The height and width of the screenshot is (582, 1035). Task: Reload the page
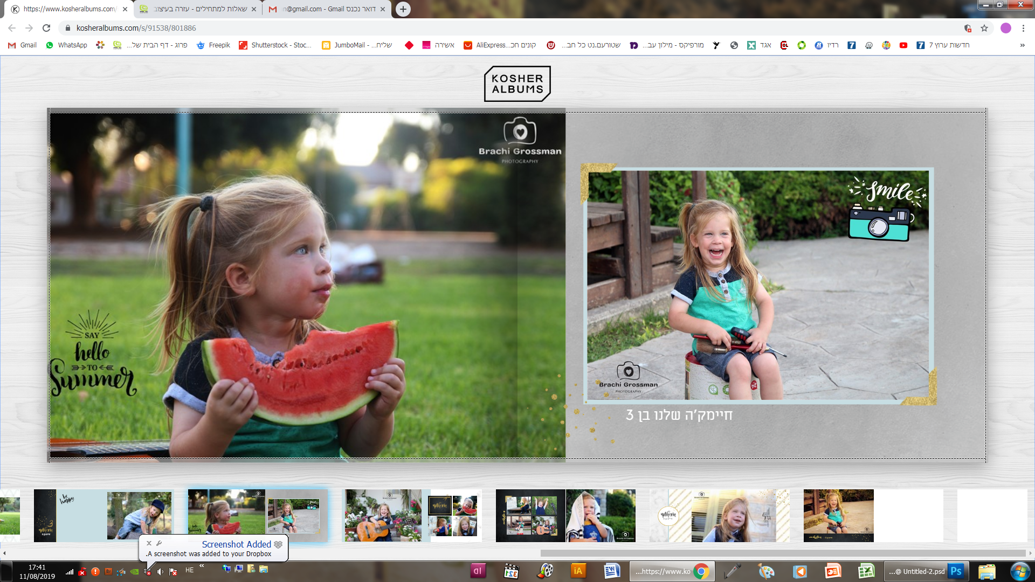tap(46, 28)
